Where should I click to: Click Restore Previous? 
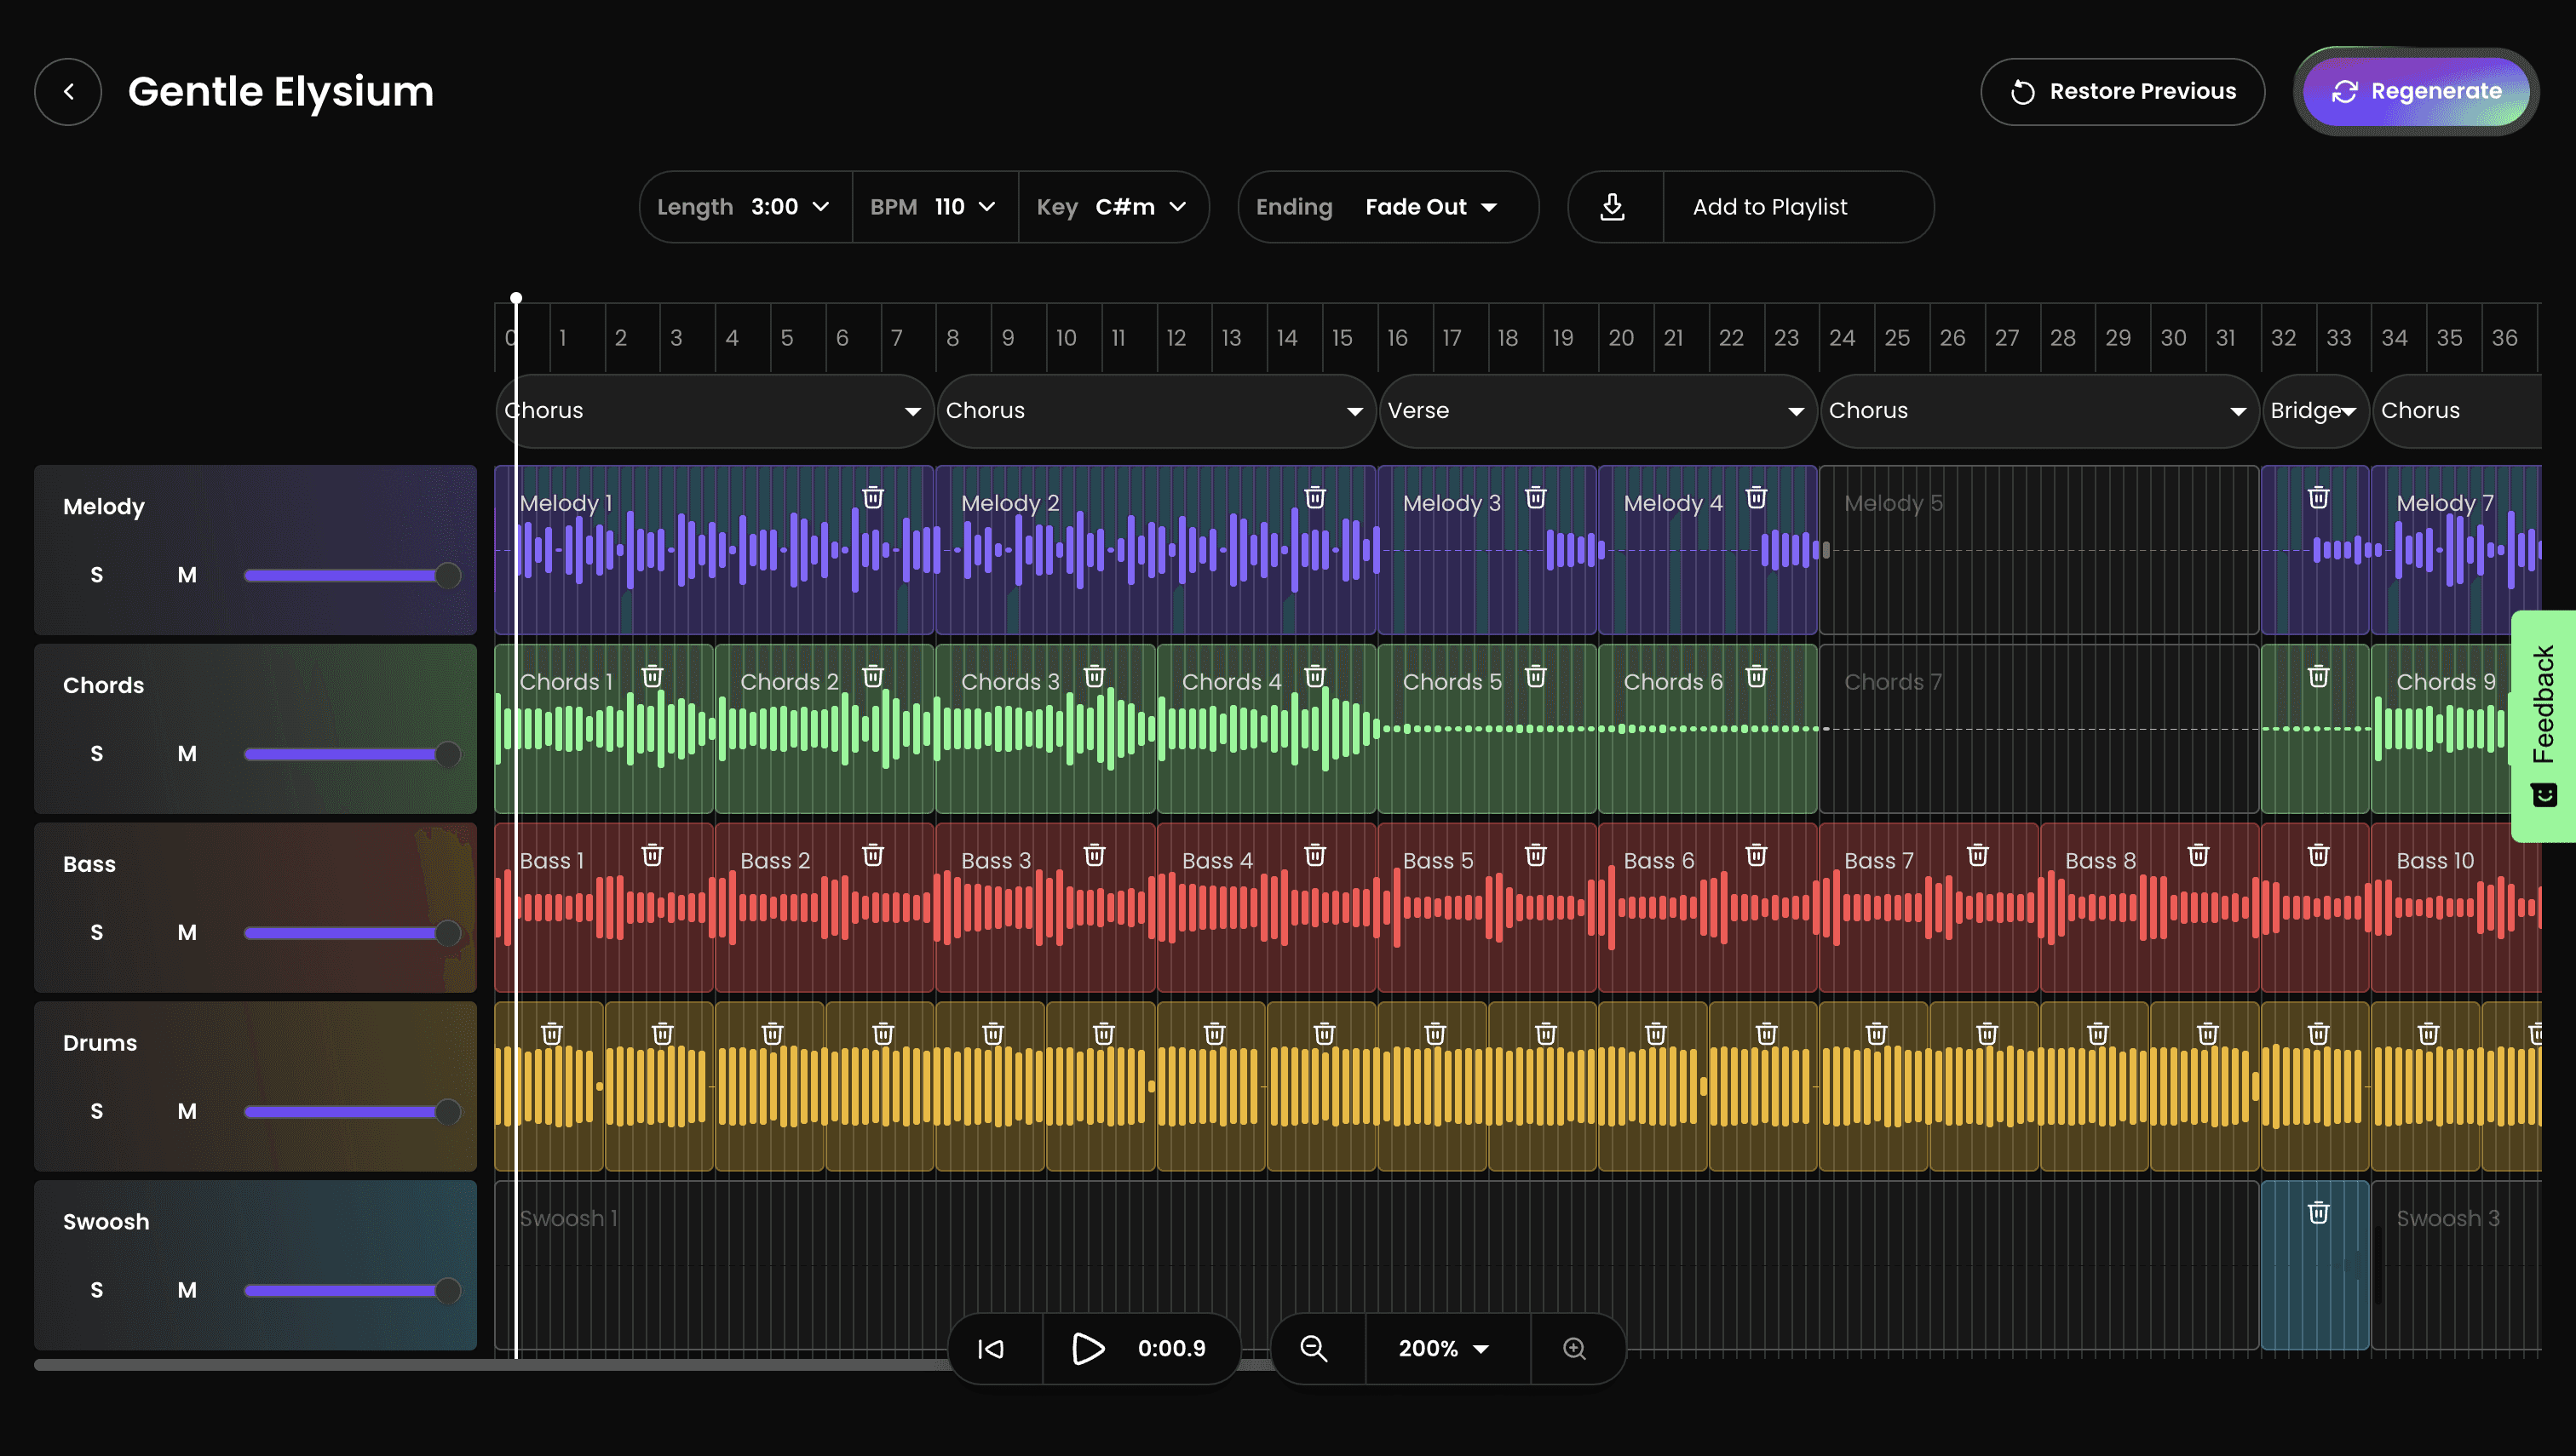(x=2122, y=92)
